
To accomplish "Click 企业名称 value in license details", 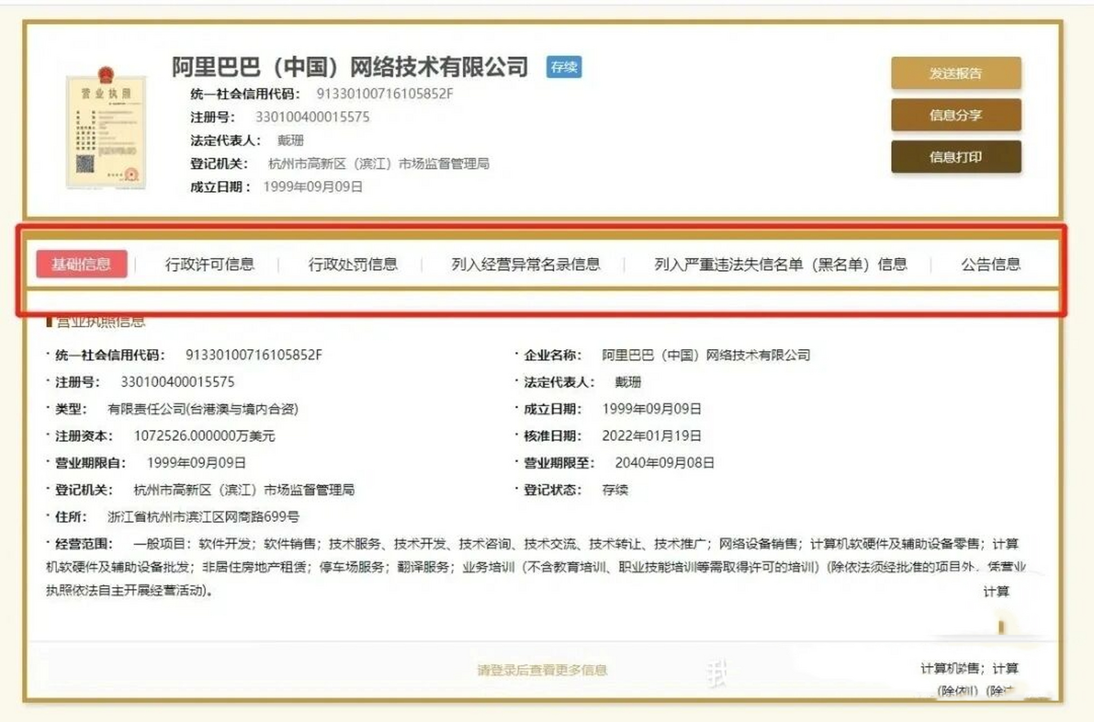I will pyautogui.click(x=706, y=355).
